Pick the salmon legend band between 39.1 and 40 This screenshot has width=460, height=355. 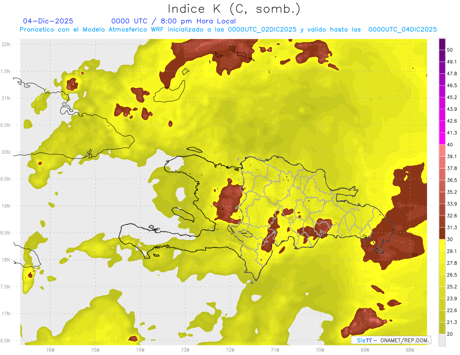pyautogui.click(x=442, y=151)
